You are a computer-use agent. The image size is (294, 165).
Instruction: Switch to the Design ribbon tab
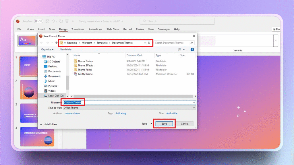point(63,29)
